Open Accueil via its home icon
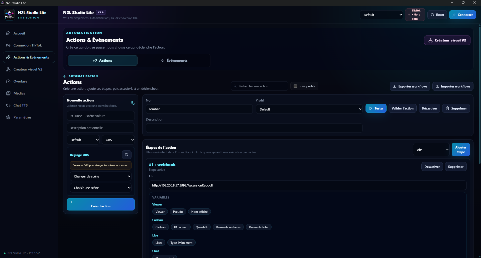Screen dimensions: 481x258 [x=8, y=33]
